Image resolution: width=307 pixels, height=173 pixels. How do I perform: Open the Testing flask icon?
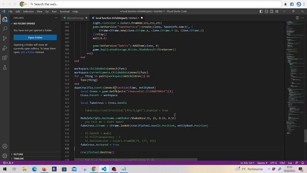(5, 67)
